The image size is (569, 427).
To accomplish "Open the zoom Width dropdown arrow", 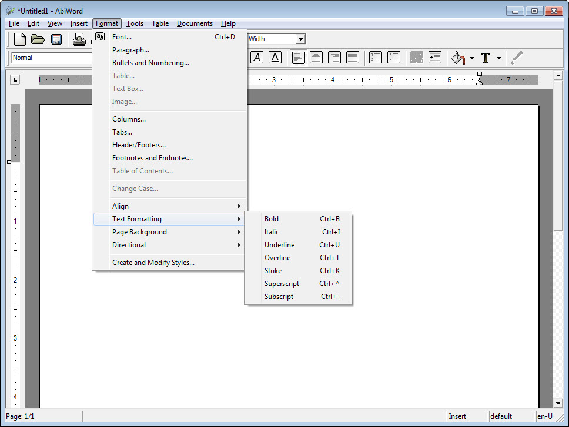I will pyautogui.click(x=300, y=39).
